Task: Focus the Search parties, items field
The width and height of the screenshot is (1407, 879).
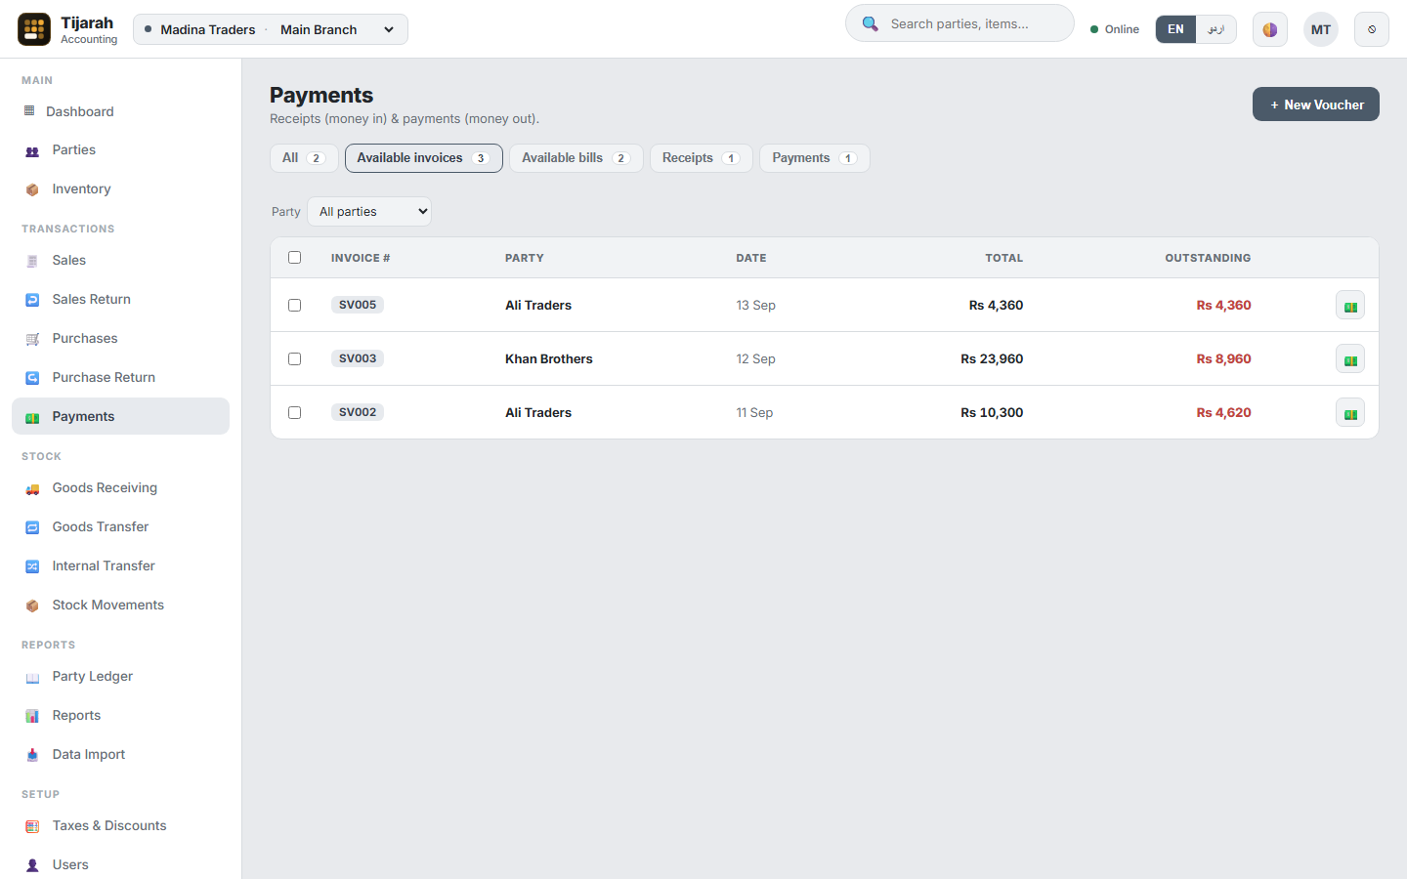Action: (959, 23)
